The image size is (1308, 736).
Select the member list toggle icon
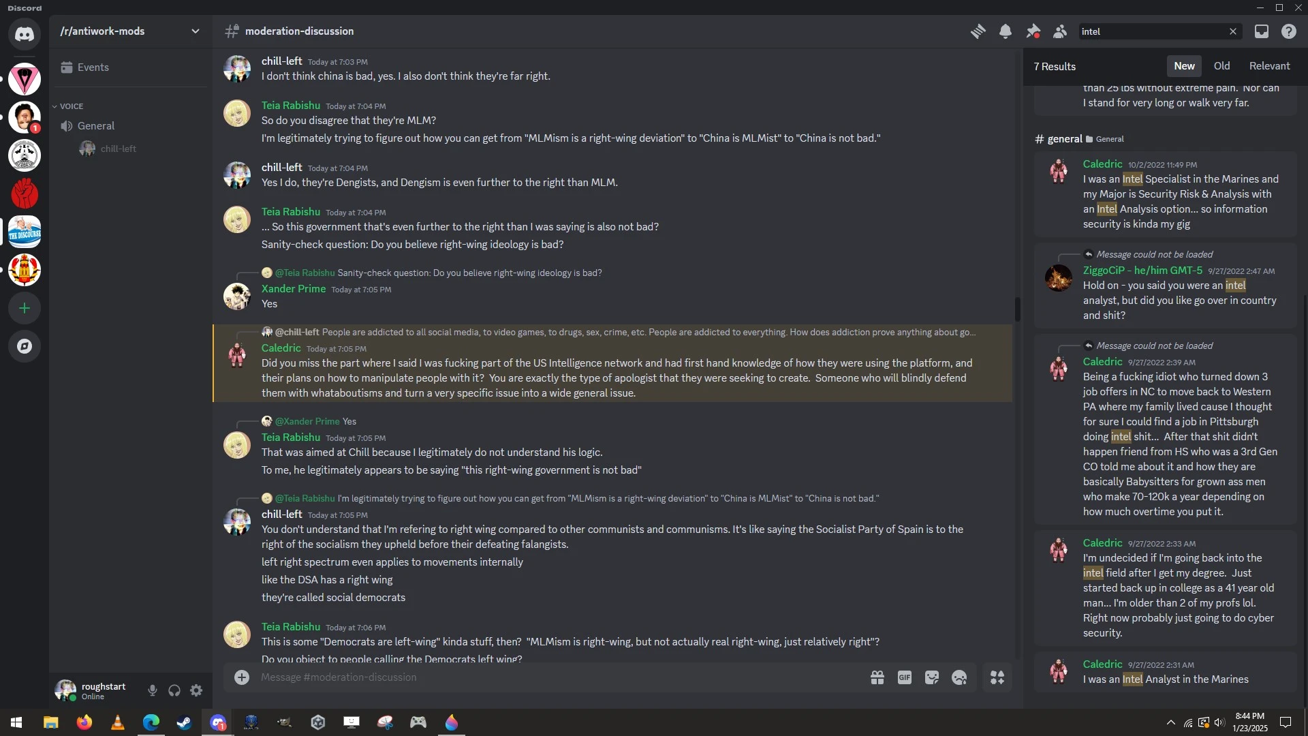click(x=1061, y=31)
